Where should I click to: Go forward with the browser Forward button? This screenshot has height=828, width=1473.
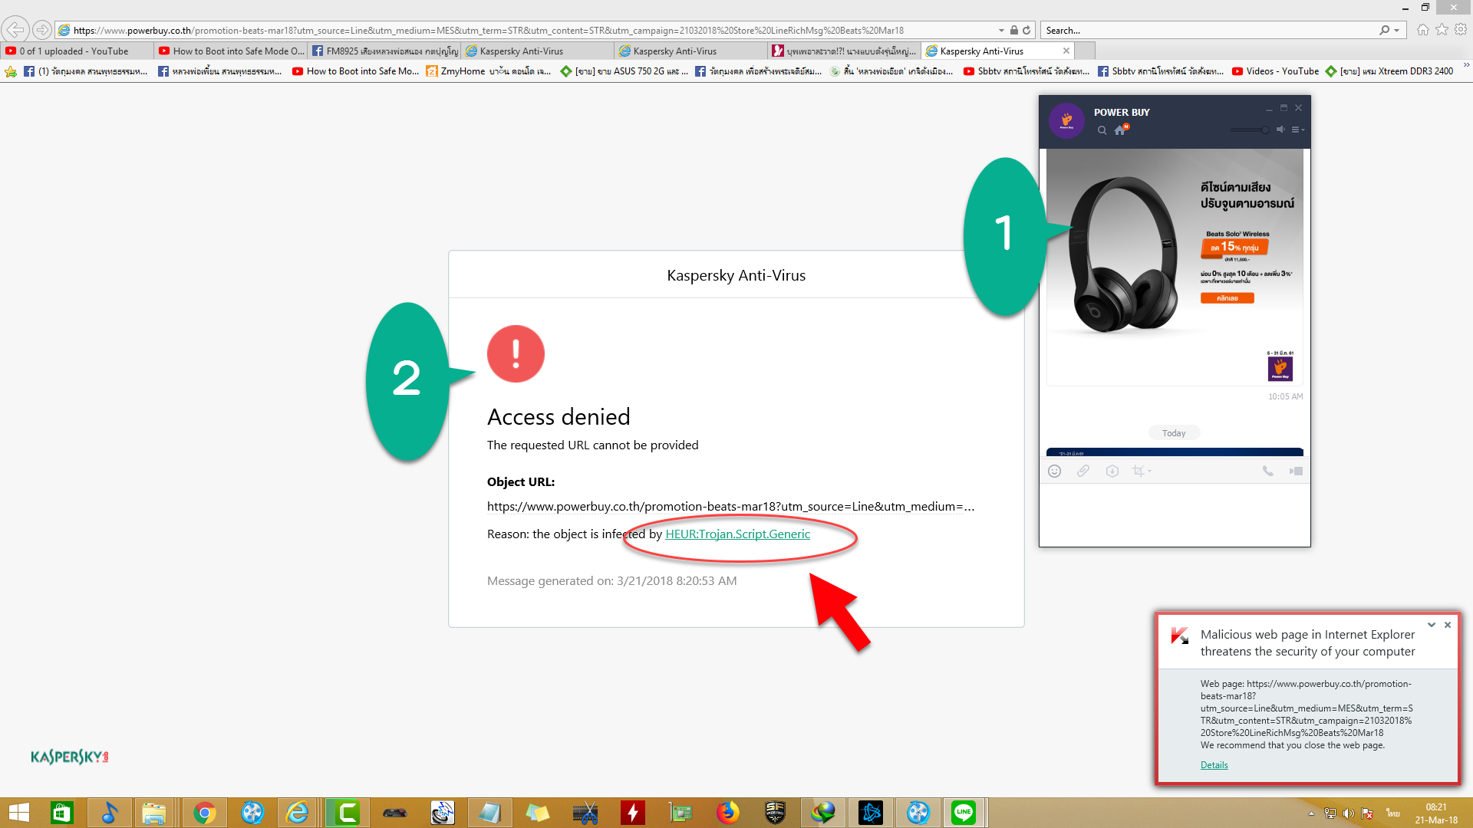coord(42,30)
